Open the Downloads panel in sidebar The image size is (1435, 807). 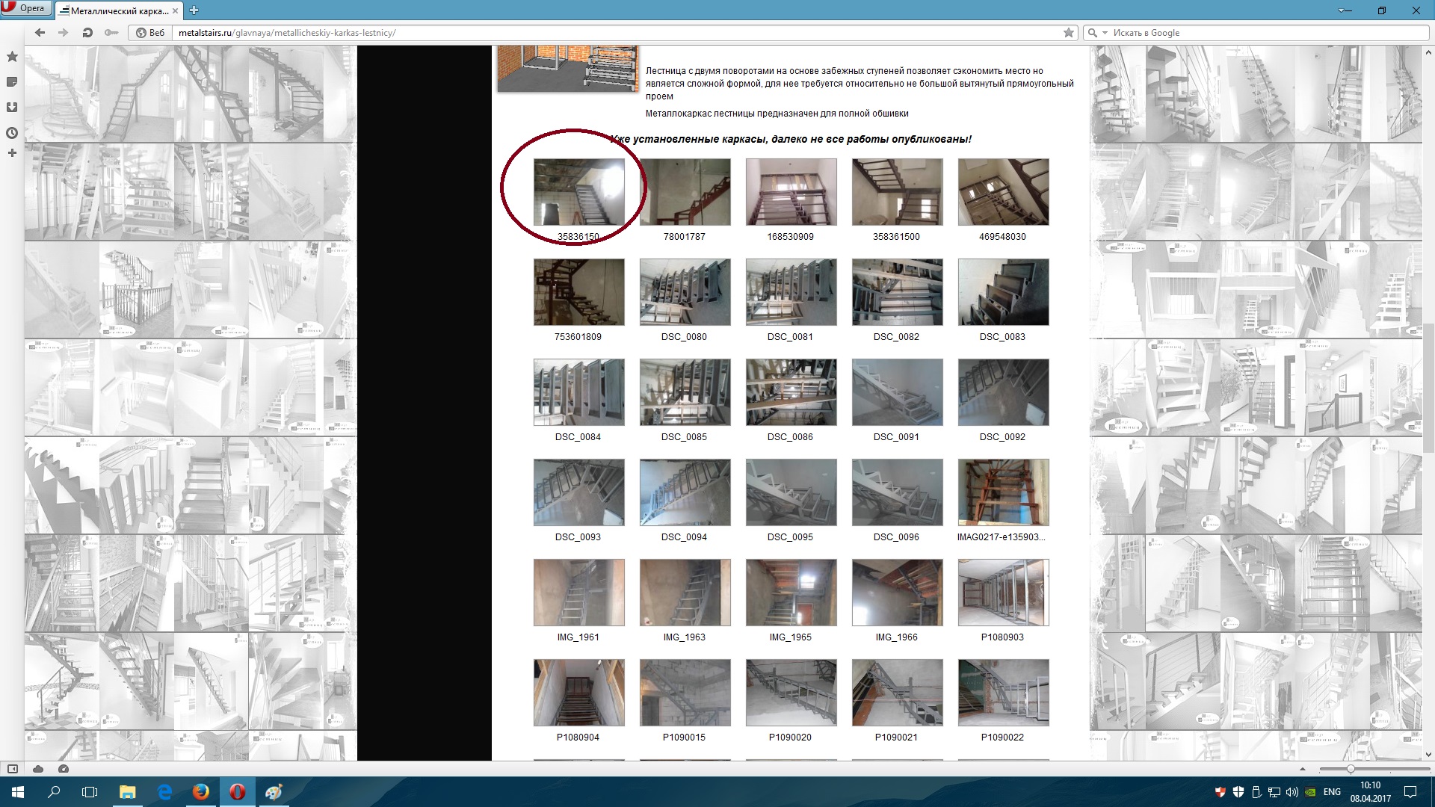12,108
